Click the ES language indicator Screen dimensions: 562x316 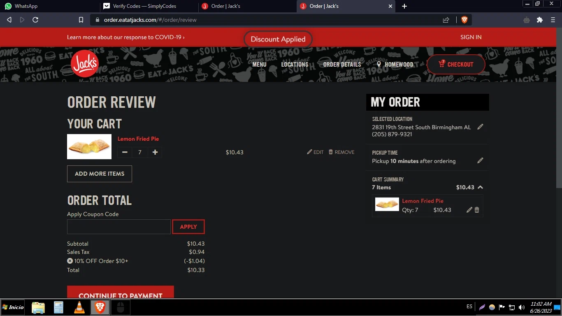point(469,307)
